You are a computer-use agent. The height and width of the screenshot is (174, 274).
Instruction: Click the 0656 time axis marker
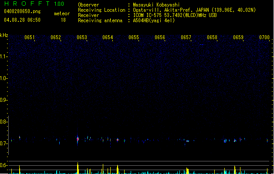pos(160,37)
